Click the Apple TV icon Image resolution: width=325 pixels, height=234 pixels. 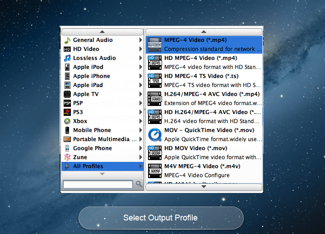(67, 94)
